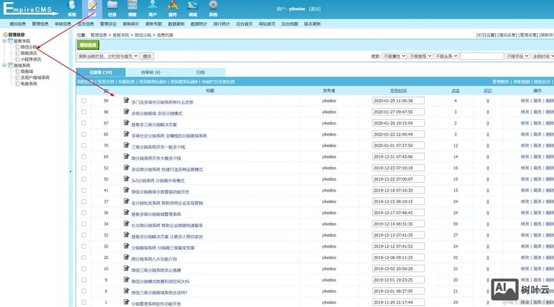Click the edit icon for article ID 37

pyautogui.click(x=126, y=201)
